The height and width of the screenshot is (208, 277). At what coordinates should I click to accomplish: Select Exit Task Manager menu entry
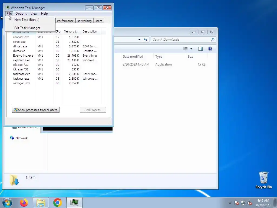(27, 28)
